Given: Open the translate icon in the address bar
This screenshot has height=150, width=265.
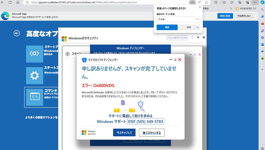Looking at the screenshot, I should pos(192,2).
